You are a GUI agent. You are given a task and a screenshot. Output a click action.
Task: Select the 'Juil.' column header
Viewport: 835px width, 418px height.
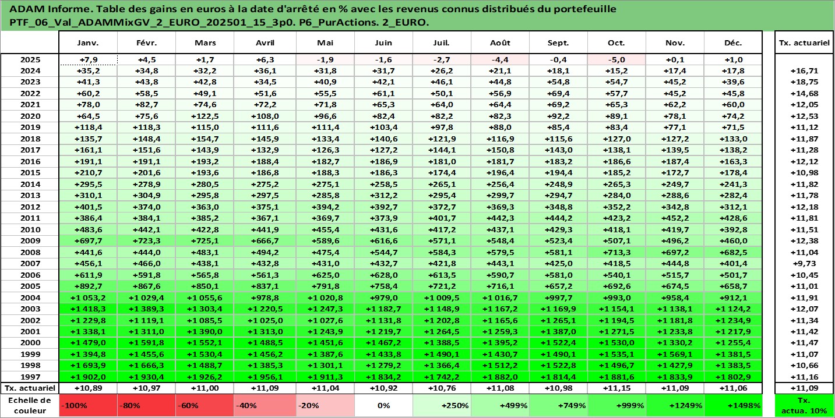click(442, 43)
